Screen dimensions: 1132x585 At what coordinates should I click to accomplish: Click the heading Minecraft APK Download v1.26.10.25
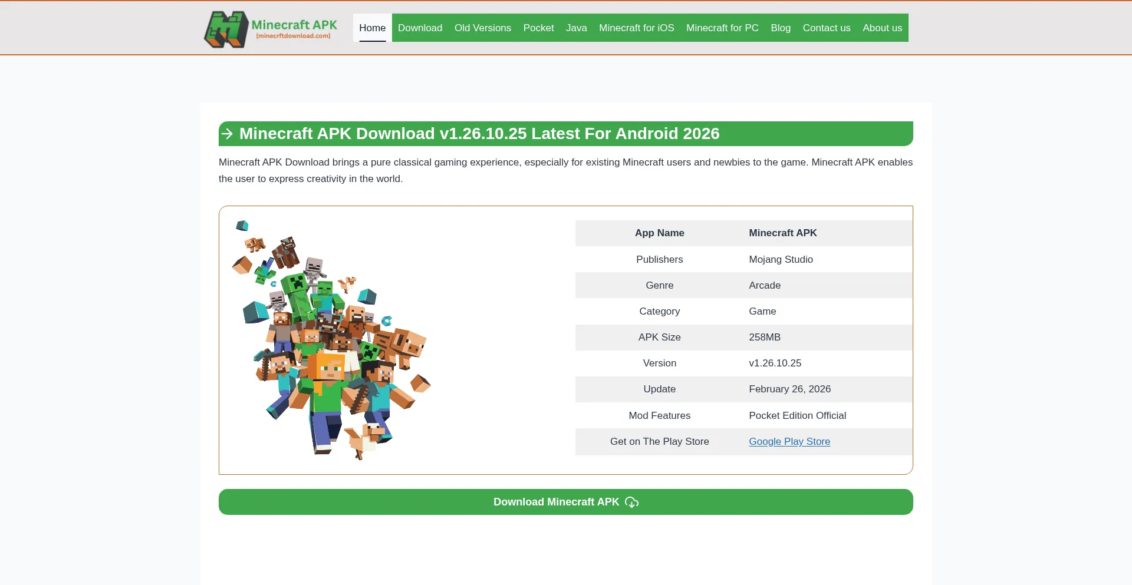(x=479, y=134)
